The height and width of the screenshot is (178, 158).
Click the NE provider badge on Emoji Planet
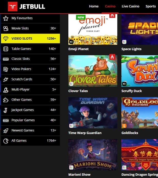[71, 42]
